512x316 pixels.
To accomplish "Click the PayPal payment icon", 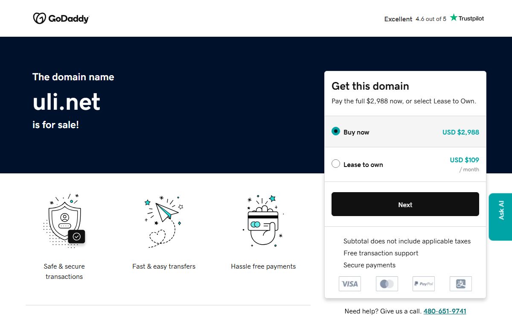I will tap(424, 284).
